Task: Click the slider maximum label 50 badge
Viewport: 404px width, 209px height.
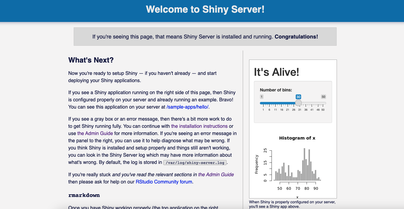Action: point(323,97)
